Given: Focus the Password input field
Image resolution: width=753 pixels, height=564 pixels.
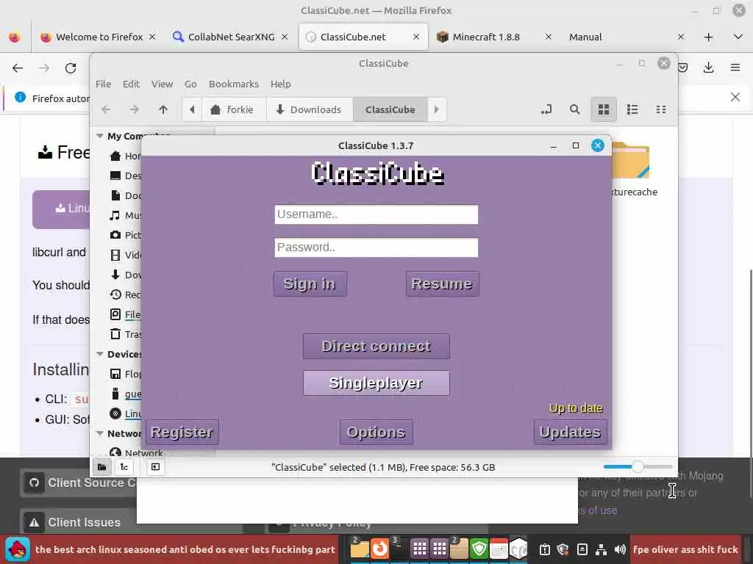Looking at the screenshot, I should tap(376, 247).
